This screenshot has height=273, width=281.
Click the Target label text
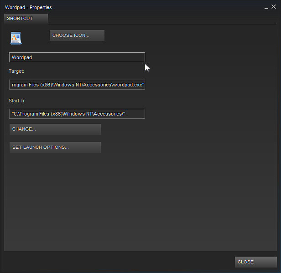point(16,71)
